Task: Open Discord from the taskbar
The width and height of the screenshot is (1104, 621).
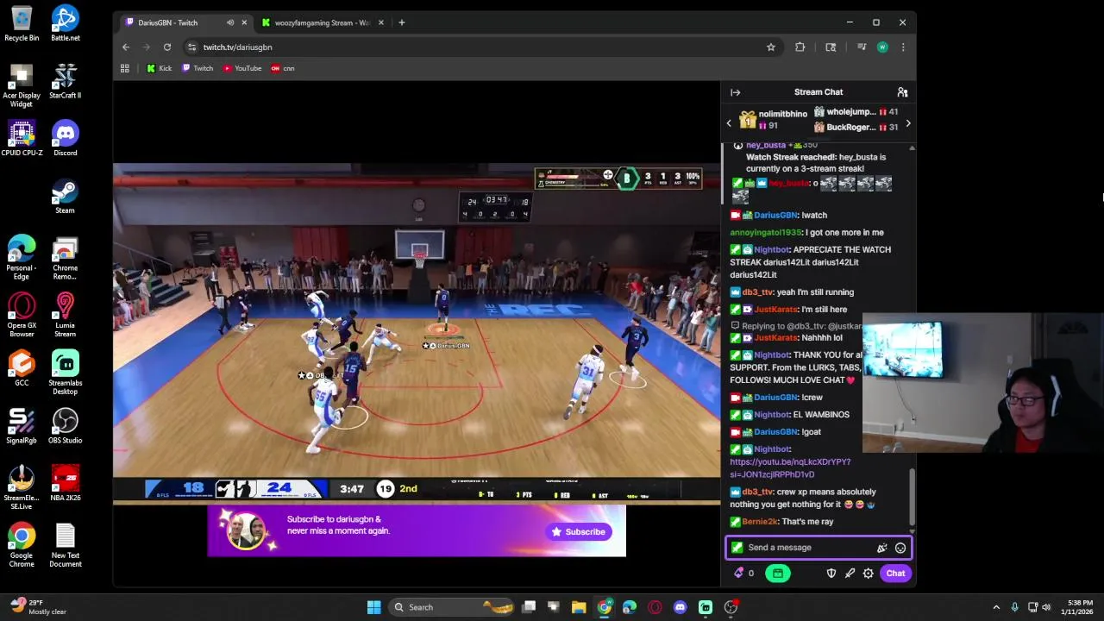Action: 681,607
